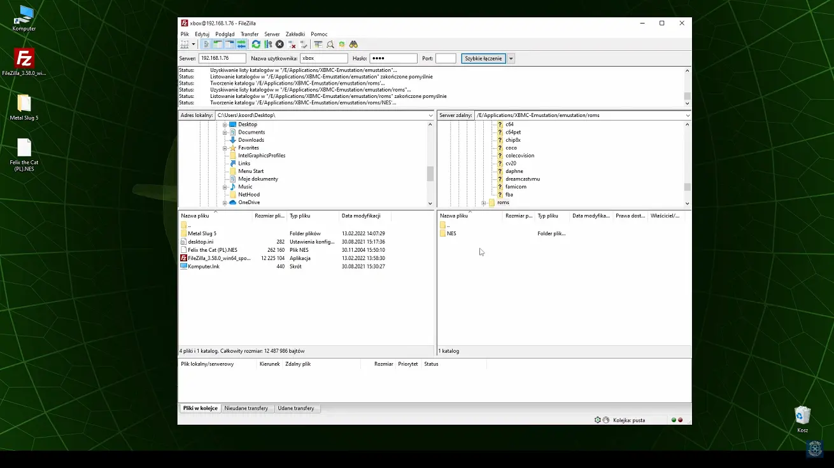Screen dimensions: 834x468
Task: Toggle synchronized browsing icon
Action: tap(342, 45)
